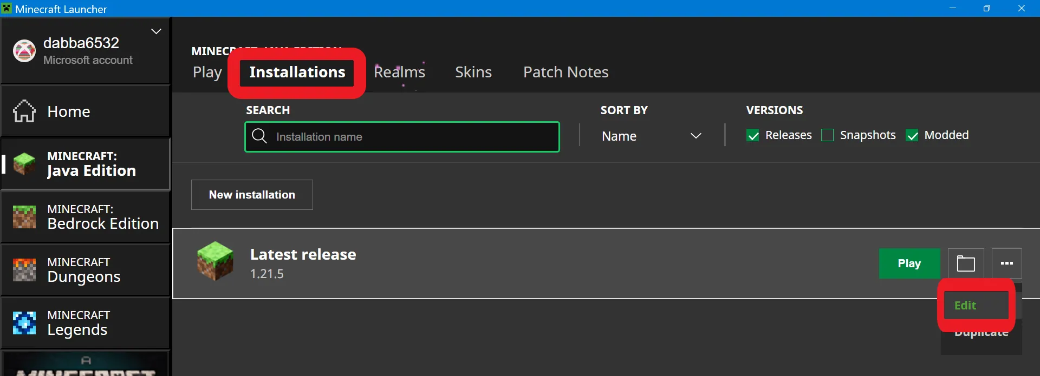Click the Latest release grass block icon
1040x376 pixels.
tap(216, 261)
